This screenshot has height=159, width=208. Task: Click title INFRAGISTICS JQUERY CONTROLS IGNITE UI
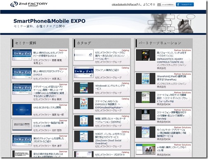click(172, 57)
